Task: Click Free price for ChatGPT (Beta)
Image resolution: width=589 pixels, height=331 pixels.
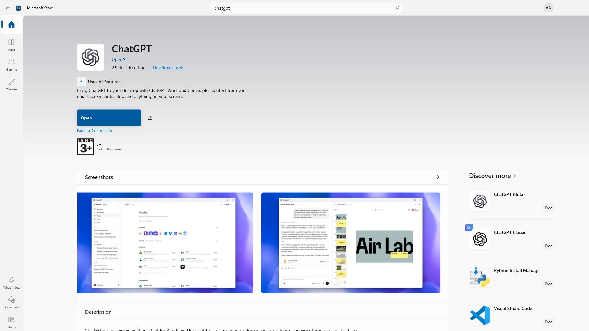Action: (x=549, y=208)
